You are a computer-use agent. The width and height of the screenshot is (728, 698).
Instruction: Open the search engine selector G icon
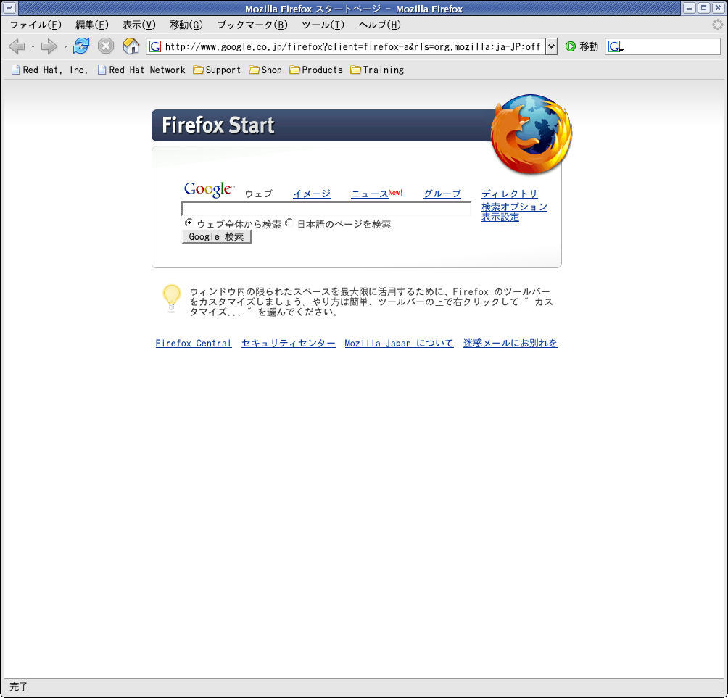616,46
